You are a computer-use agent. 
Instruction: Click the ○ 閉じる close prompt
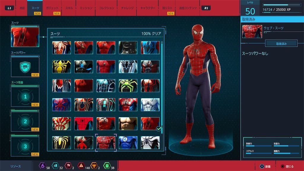(x=287, y=166)
